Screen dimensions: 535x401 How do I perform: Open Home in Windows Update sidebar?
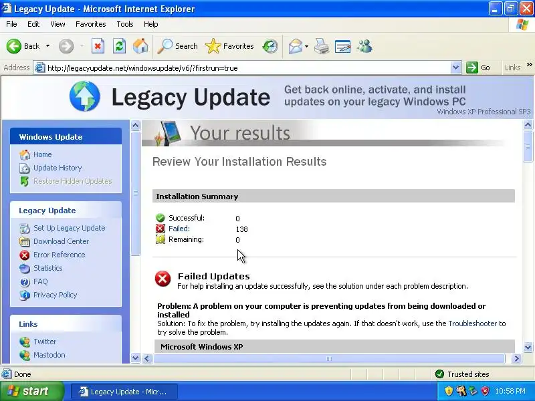43,154
